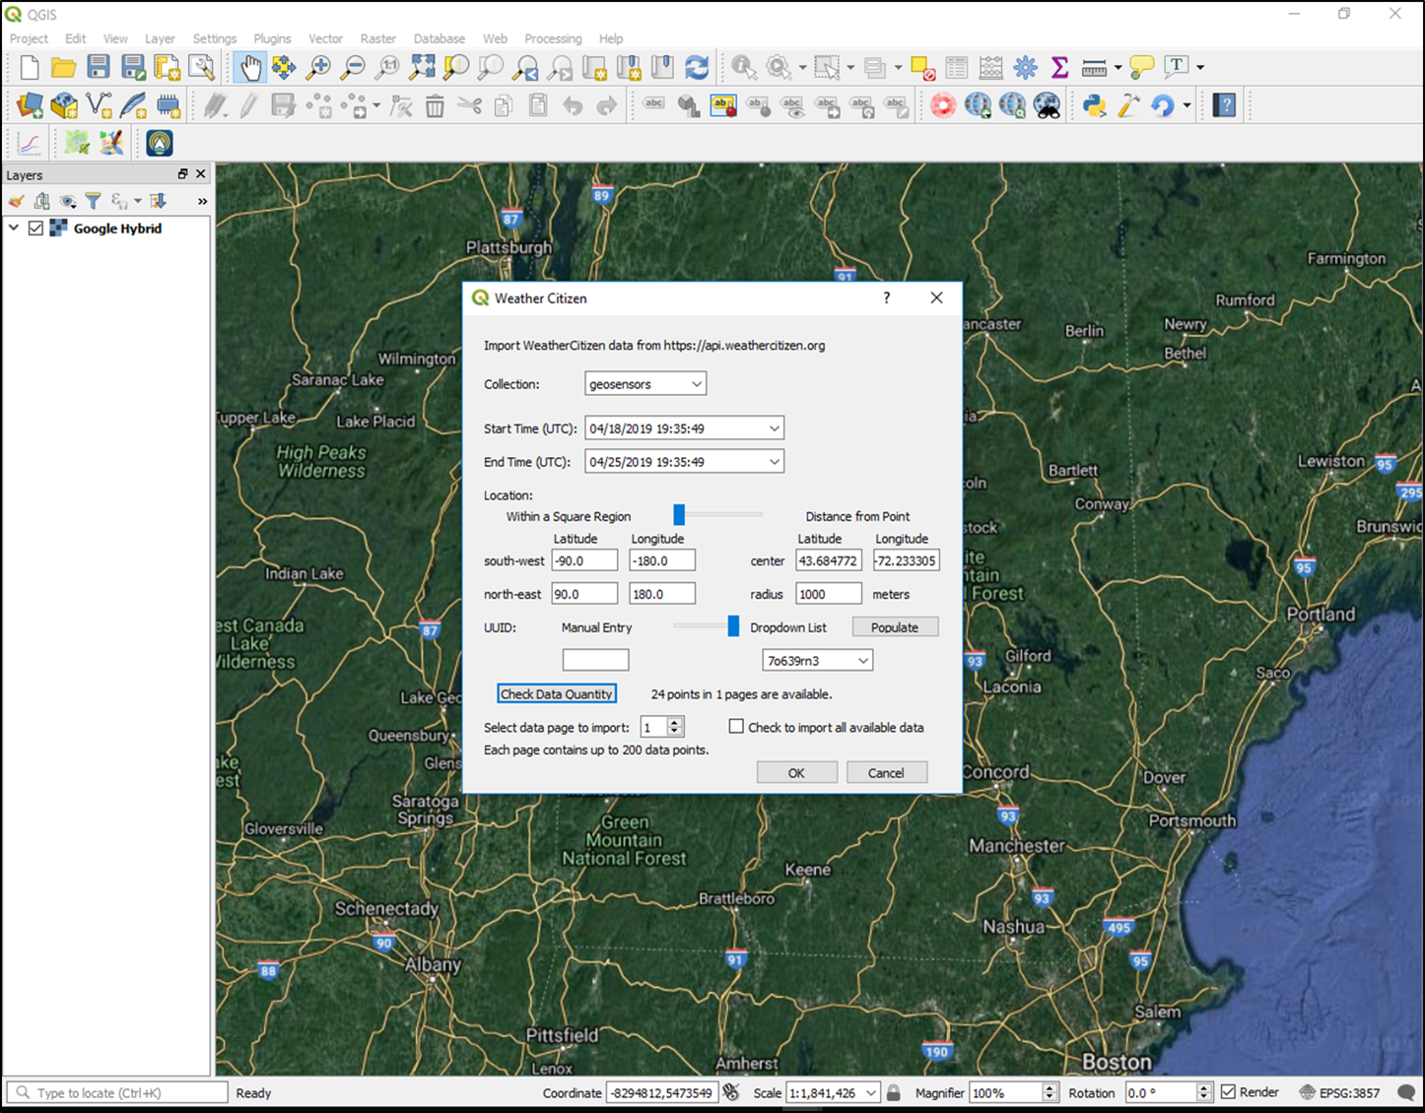Open the messages log bubble in status bar
Screen dimensions: 1425x1113
pyautogui.click(x=1406, y=1092)
